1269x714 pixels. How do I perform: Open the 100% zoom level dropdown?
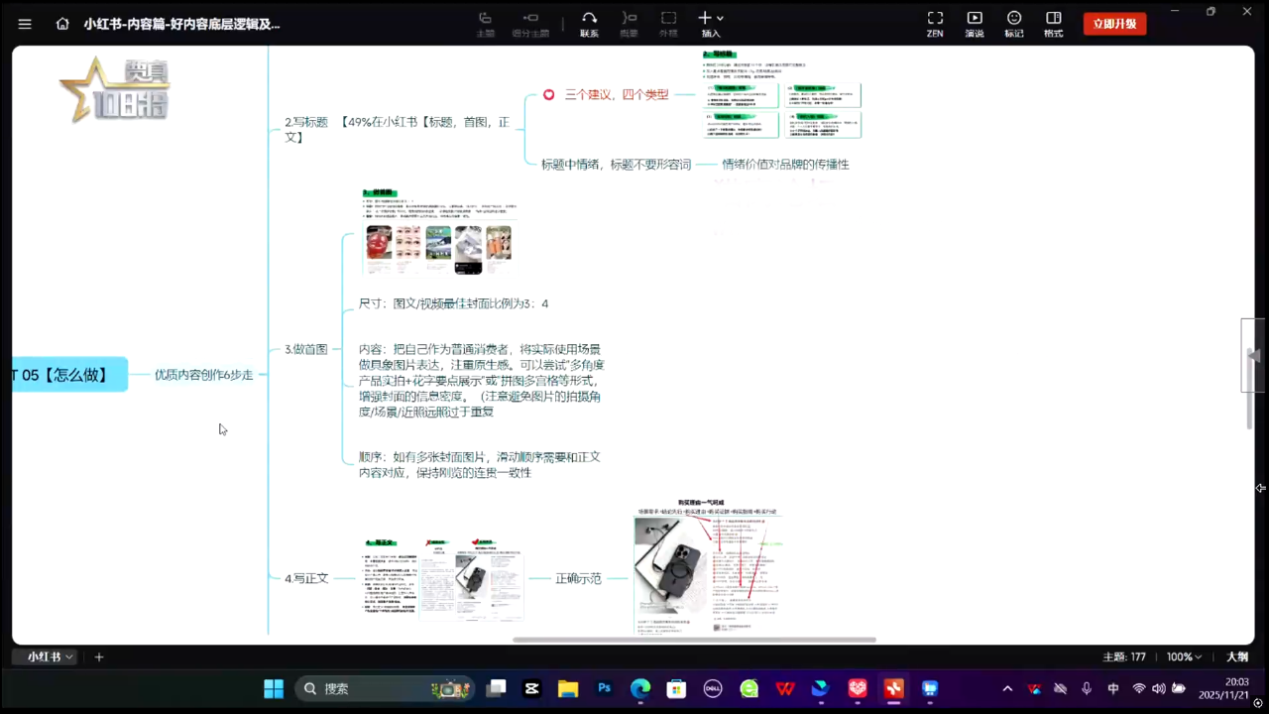click(1185, 656)
